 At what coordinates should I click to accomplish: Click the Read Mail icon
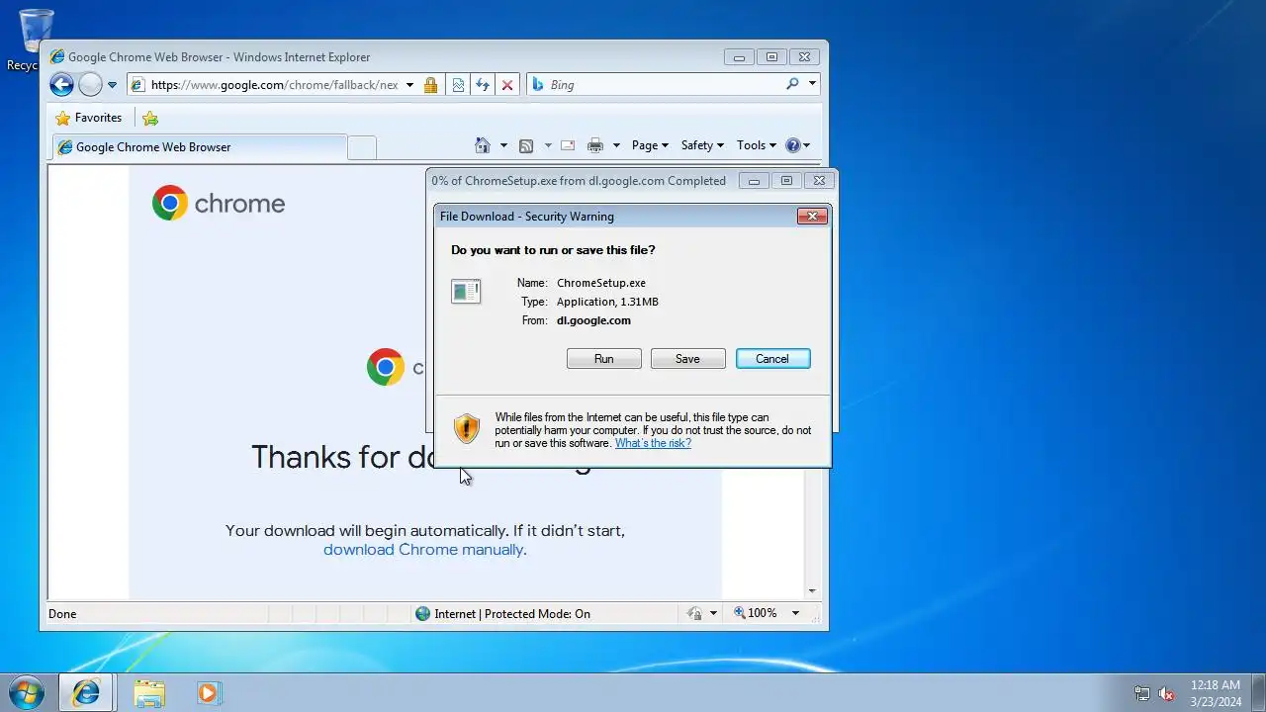point(568,145)
